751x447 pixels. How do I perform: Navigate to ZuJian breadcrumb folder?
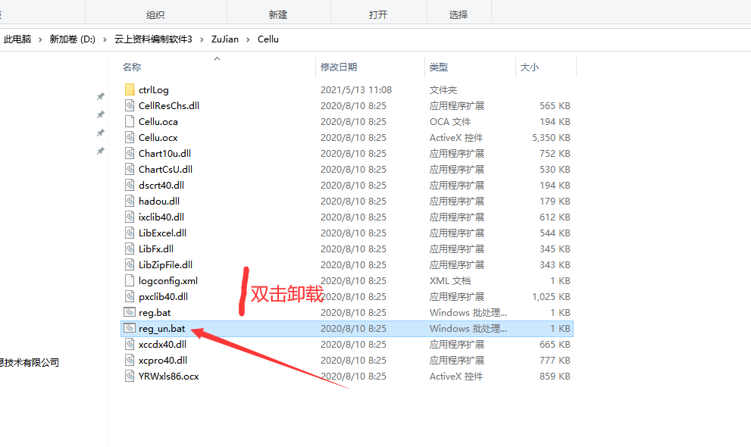click(x=224, y=39)
